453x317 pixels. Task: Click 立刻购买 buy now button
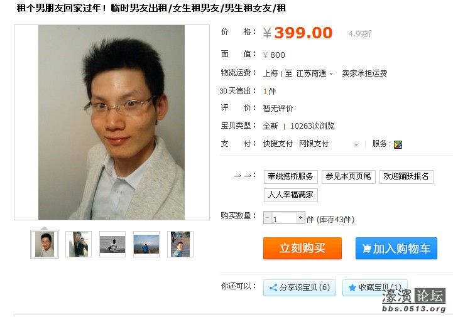pos(302,249)
